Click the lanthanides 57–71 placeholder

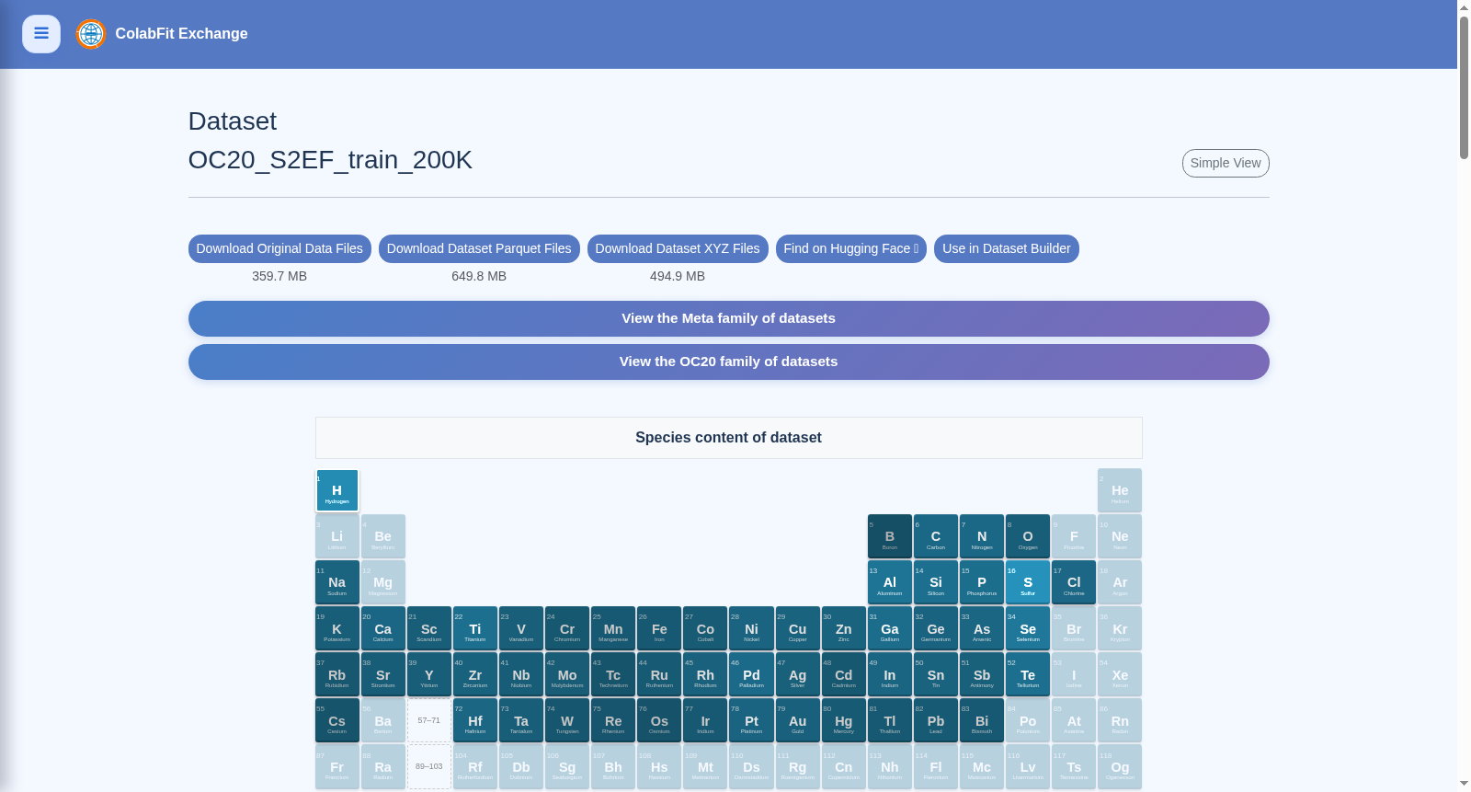click(429, 720)
